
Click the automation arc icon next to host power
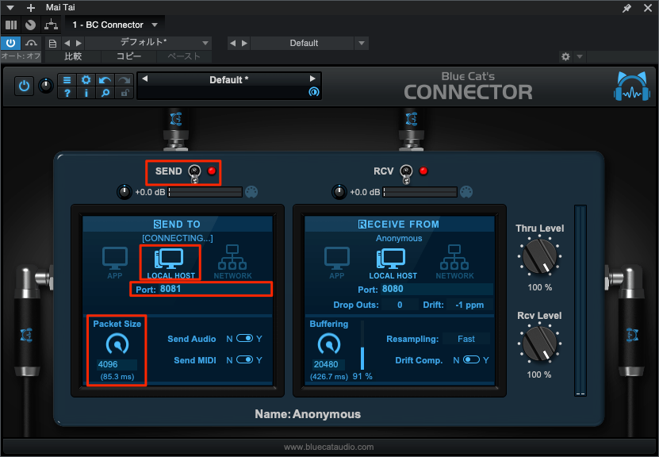pos(31,43)
